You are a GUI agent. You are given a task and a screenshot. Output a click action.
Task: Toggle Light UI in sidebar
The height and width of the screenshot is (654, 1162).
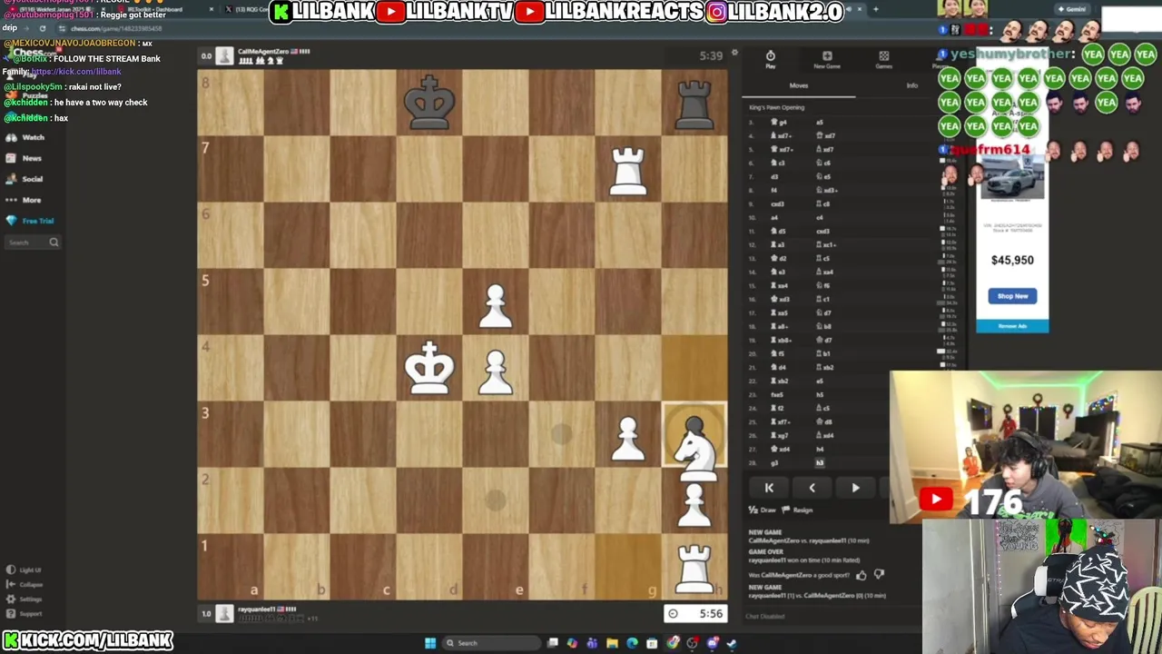coord(24,570)
